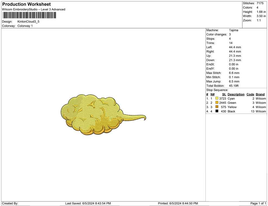Click stitch count 430 in Black row

pyautogui.click(x=224, y=111)
